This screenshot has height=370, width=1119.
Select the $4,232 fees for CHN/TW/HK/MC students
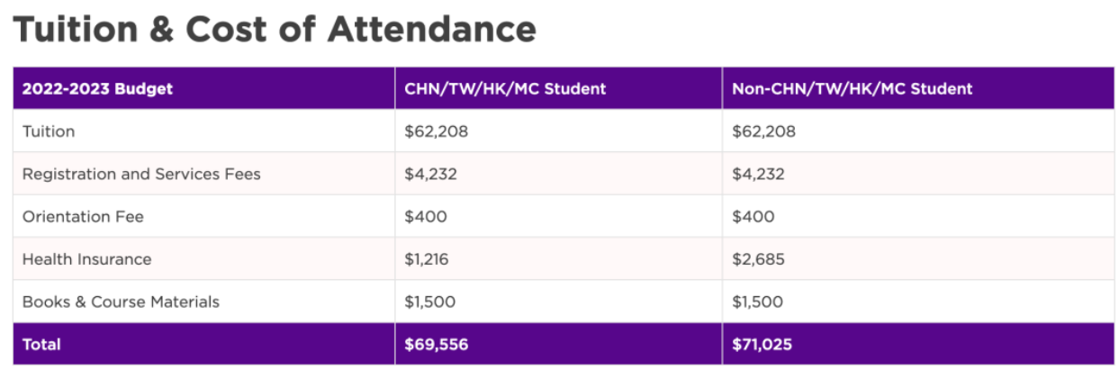coord(431,174)
